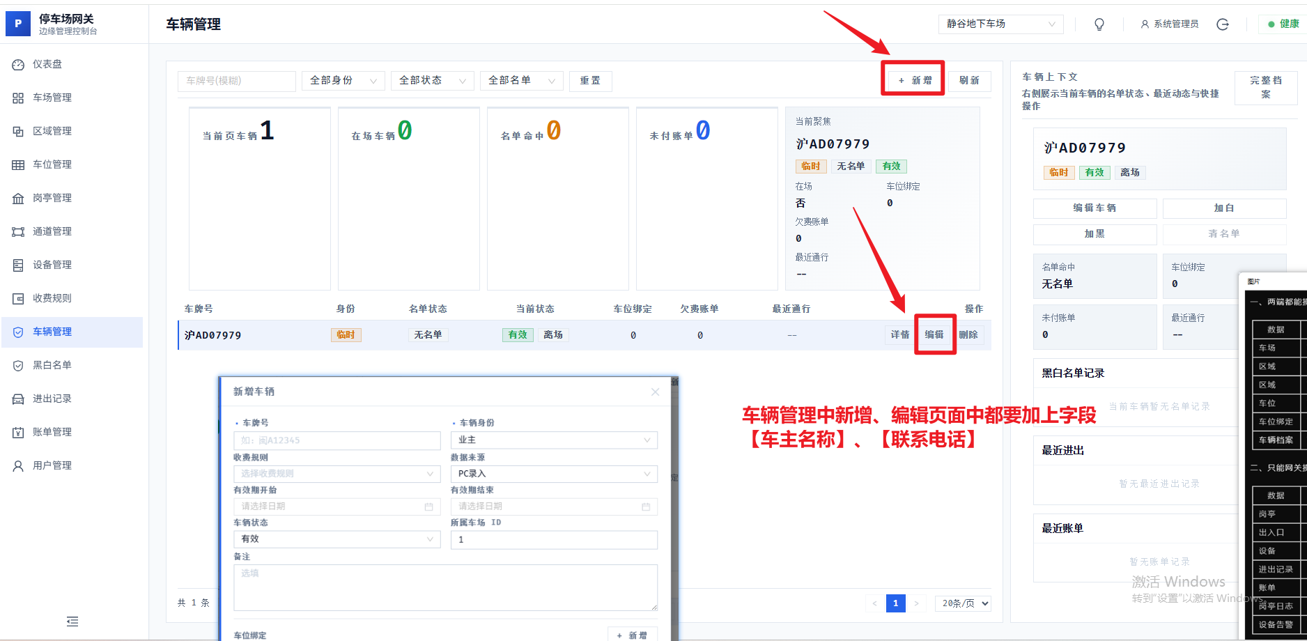Click edit for vehicle 沪AD07979
Image resolution: width=1307 pixels, height=641 pixels.
934,335
